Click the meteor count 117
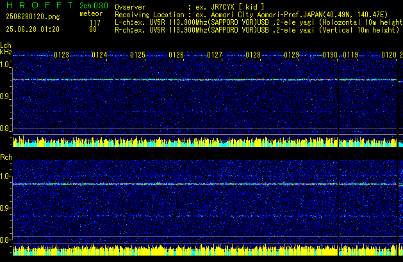The image size is (403, 262). pos(95,23)
